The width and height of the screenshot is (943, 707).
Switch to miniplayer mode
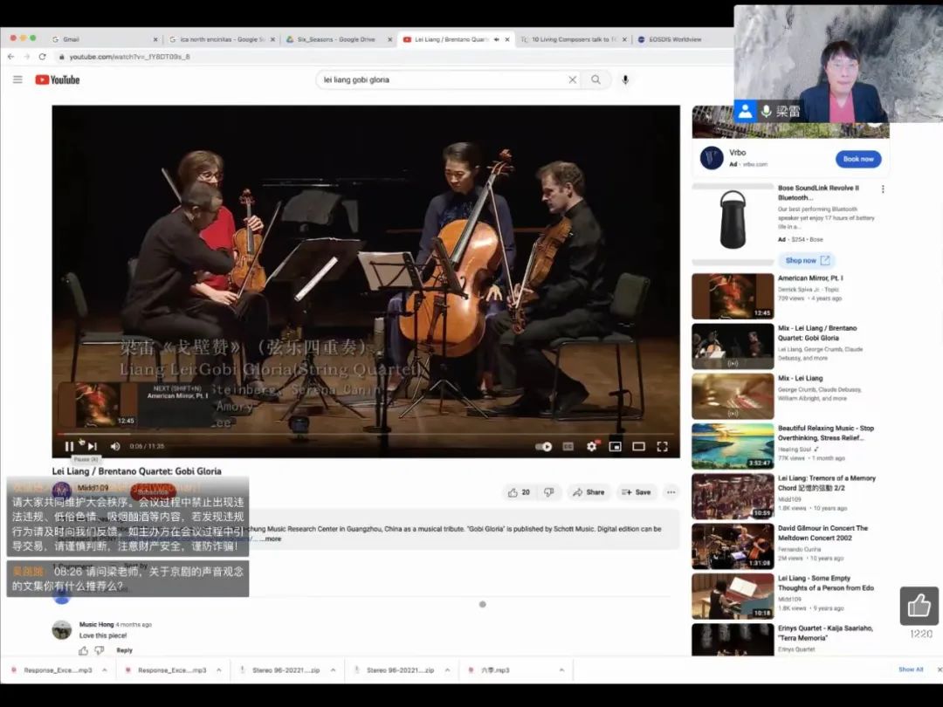coord(615,446)
